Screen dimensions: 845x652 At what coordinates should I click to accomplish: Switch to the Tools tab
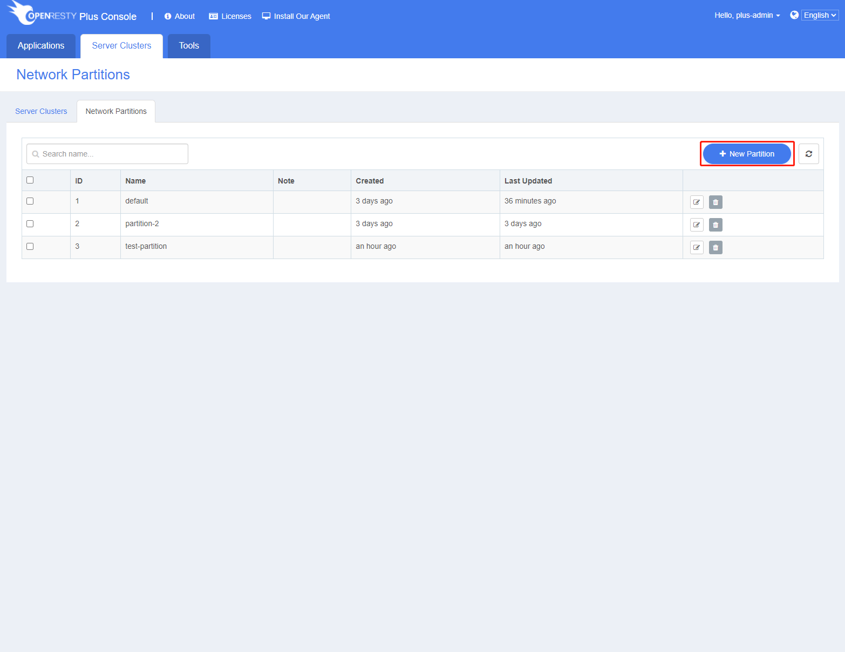[x=189, y=46]
